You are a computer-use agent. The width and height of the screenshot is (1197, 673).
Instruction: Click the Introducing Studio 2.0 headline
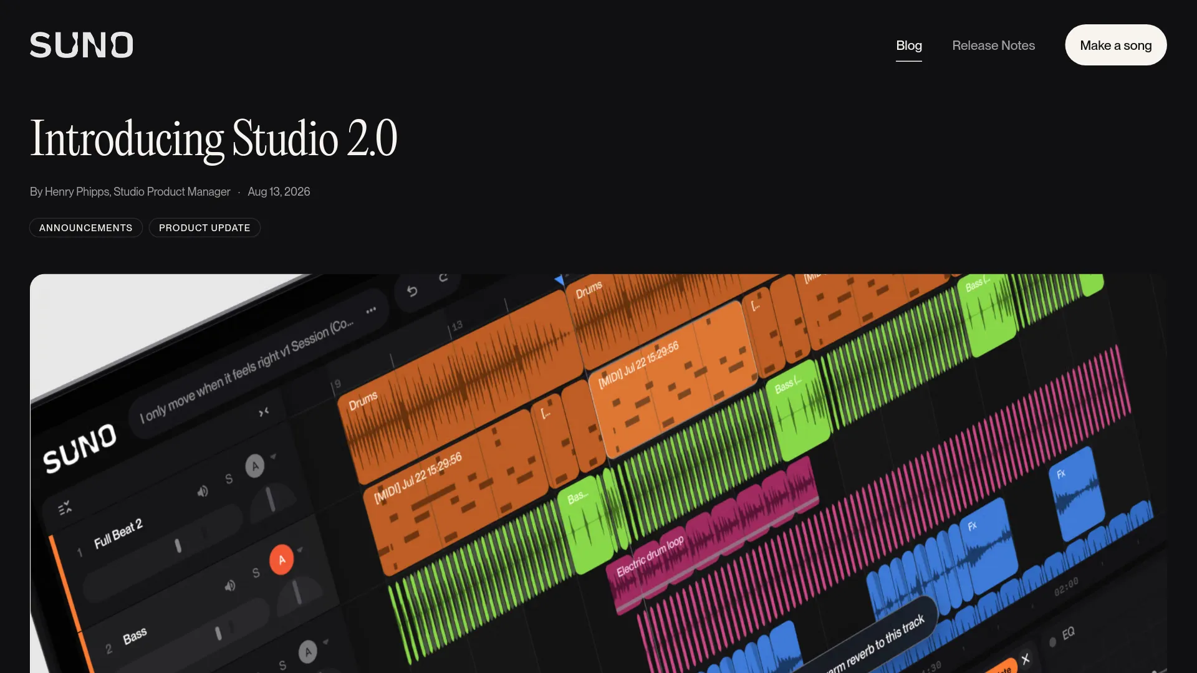[x=214, y=138]
